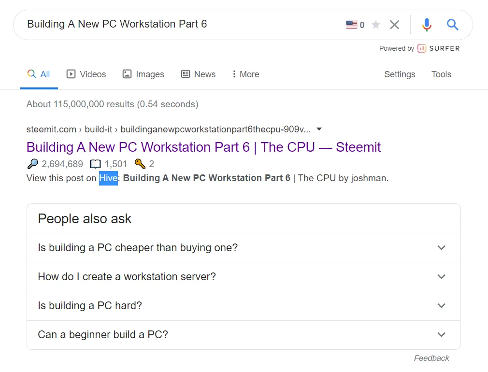Viewport: 488px width, 372px height.
Task: Switch to the Images tab
Action: click(143, 74)
